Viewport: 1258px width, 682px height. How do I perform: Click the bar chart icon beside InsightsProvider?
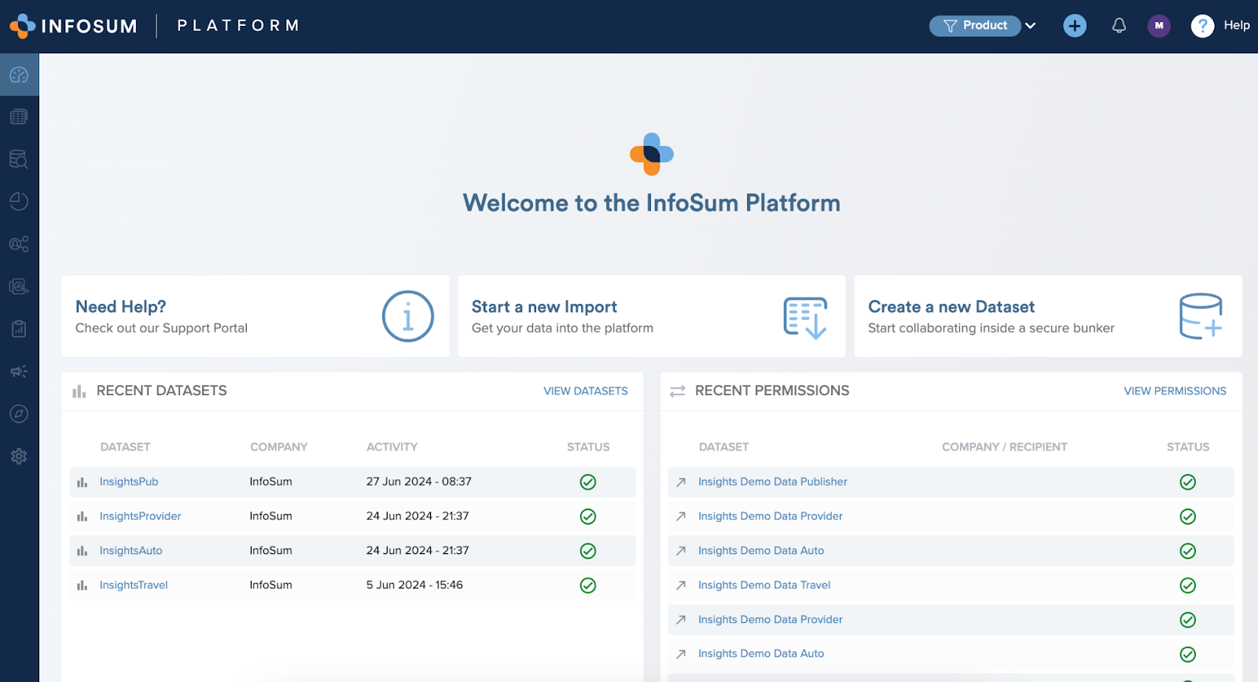tap(82, 517)
